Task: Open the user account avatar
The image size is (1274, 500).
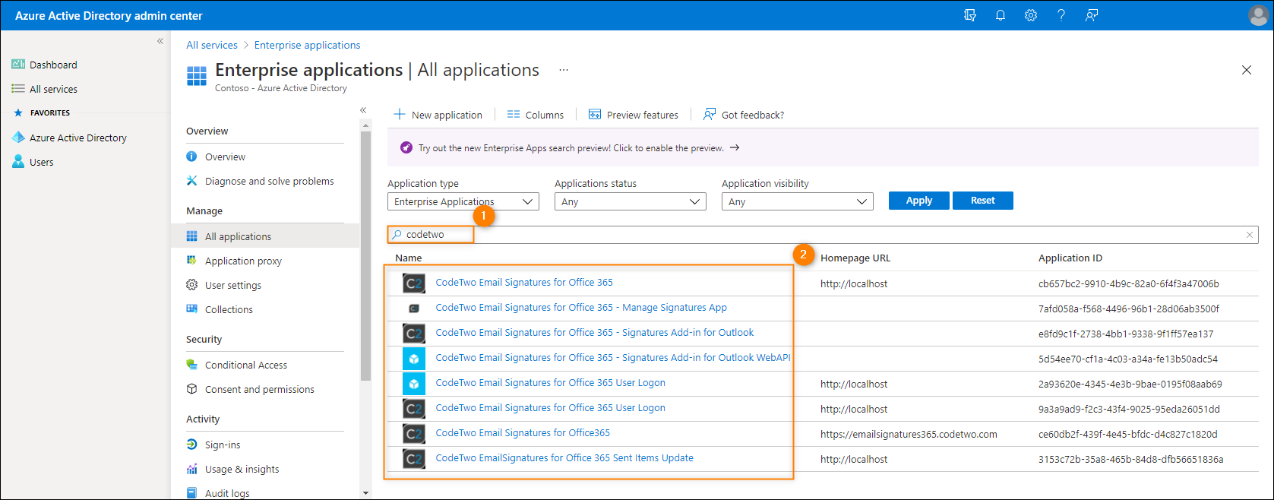Action: [x=1259, y=15]
